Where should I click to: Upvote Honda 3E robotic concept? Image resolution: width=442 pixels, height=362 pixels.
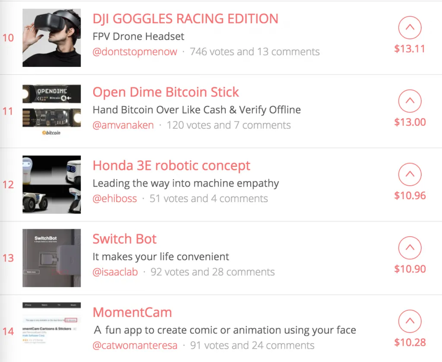(410, 175)
